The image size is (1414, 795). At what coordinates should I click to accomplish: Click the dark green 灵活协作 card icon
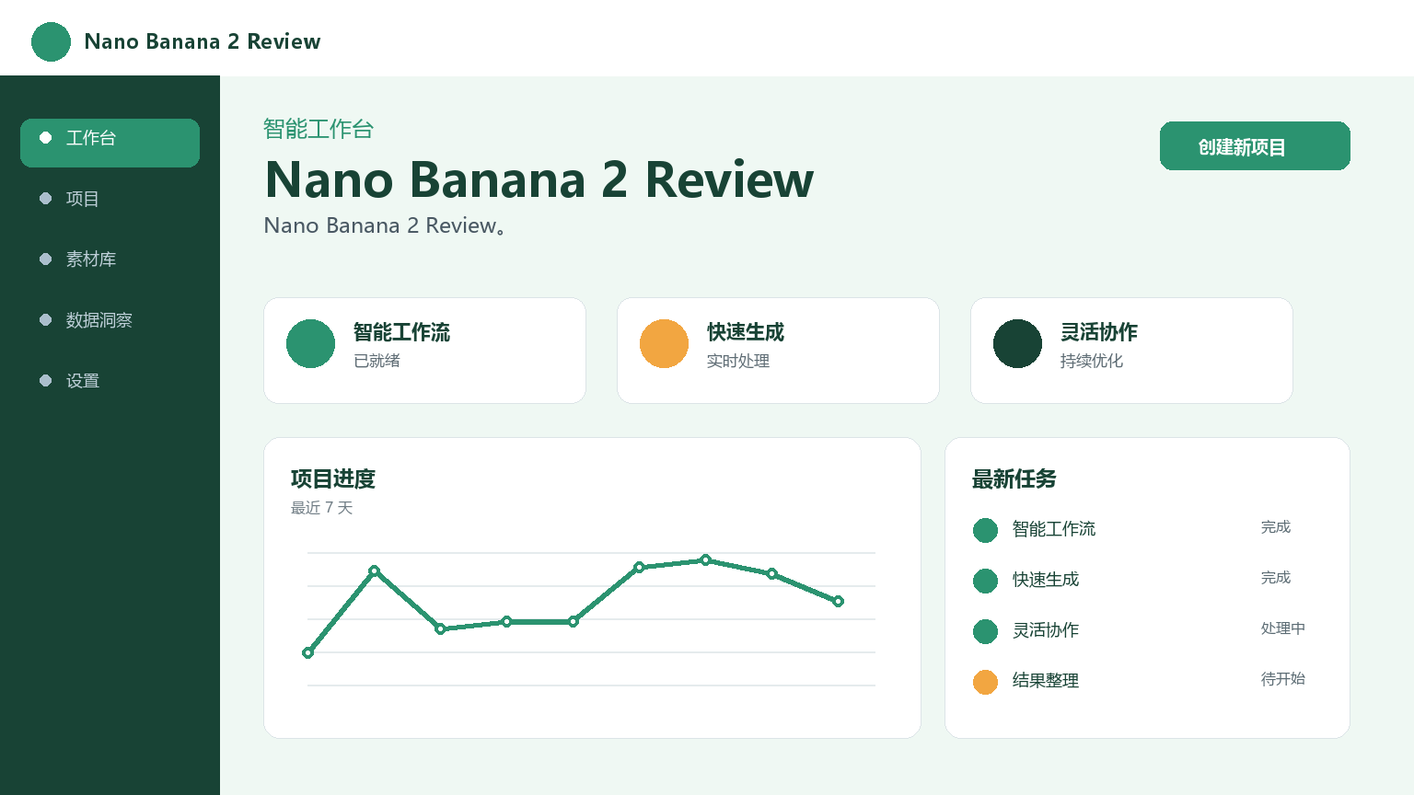[x=1017, y=344]
